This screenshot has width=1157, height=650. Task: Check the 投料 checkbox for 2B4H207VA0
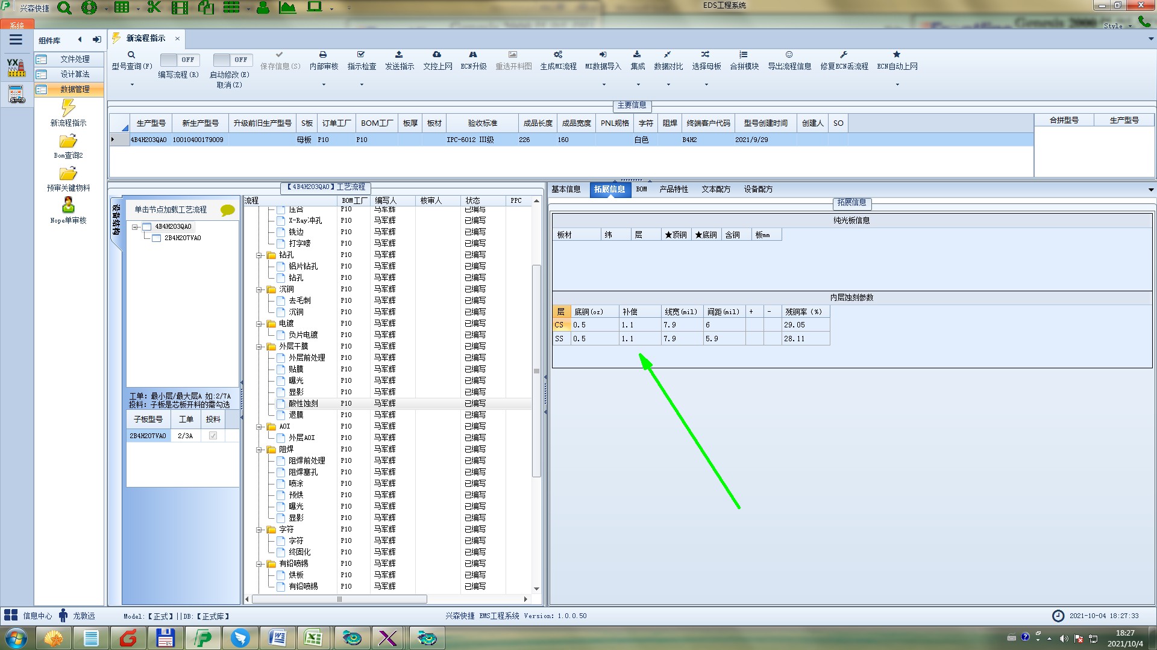click(x=213, y=436)
